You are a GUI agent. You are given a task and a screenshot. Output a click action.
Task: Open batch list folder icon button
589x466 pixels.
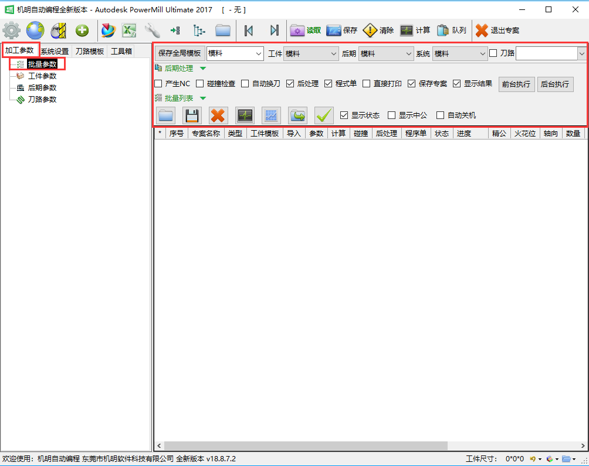click(x=165, y=115)
